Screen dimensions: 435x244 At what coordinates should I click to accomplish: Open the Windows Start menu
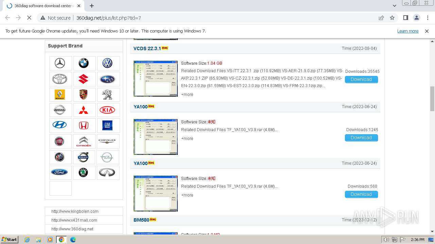point(10,239)
